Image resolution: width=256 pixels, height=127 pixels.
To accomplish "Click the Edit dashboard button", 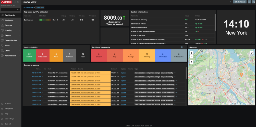I will 240,2.
